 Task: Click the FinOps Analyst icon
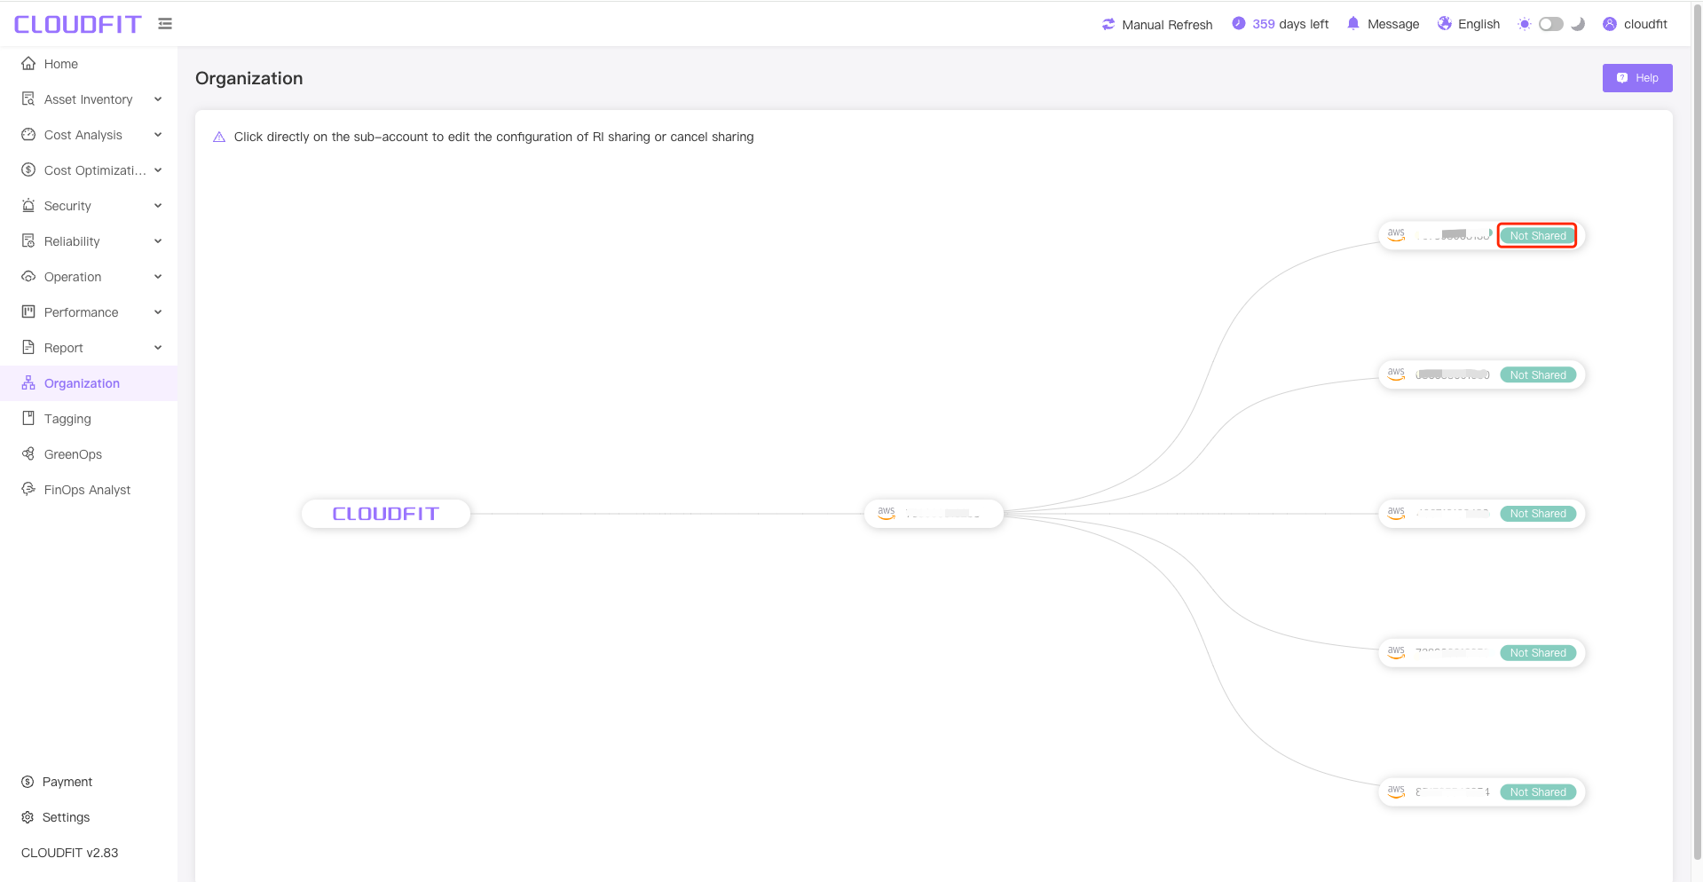click(x=28, y=490)
